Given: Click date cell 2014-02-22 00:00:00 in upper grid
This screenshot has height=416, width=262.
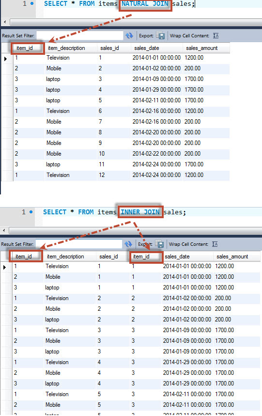Looking at the screenshot, I should (x=156, y=154).
